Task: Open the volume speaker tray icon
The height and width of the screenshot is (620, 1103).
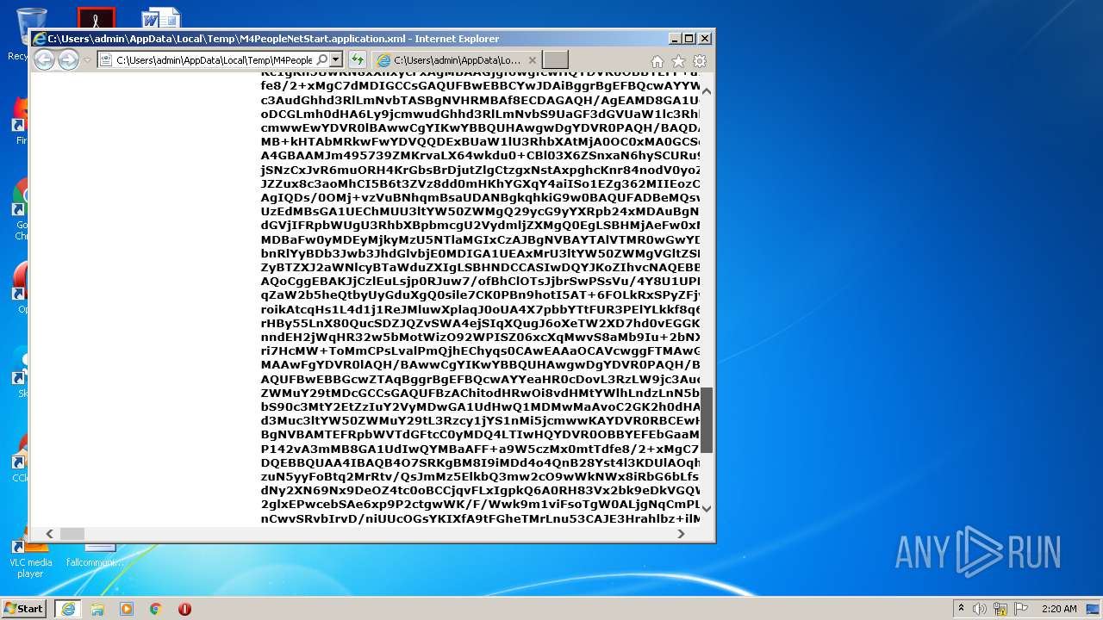Action: tap(980, 609)
